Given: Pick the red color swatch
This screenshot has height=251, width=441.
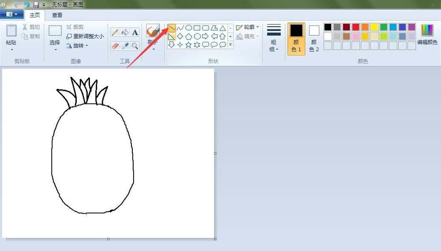Looking at the screenshot, I should (355, 27).
